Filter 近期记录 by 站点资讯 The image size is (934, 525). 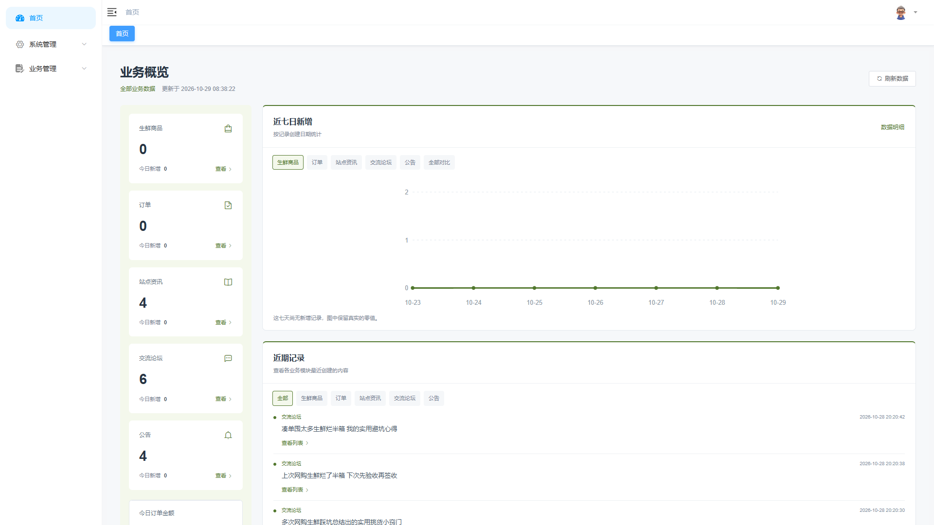370,398
